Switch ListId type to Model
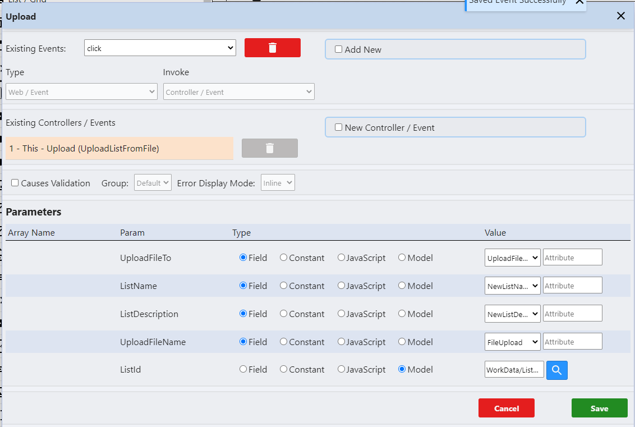 (x=402, y=369)
